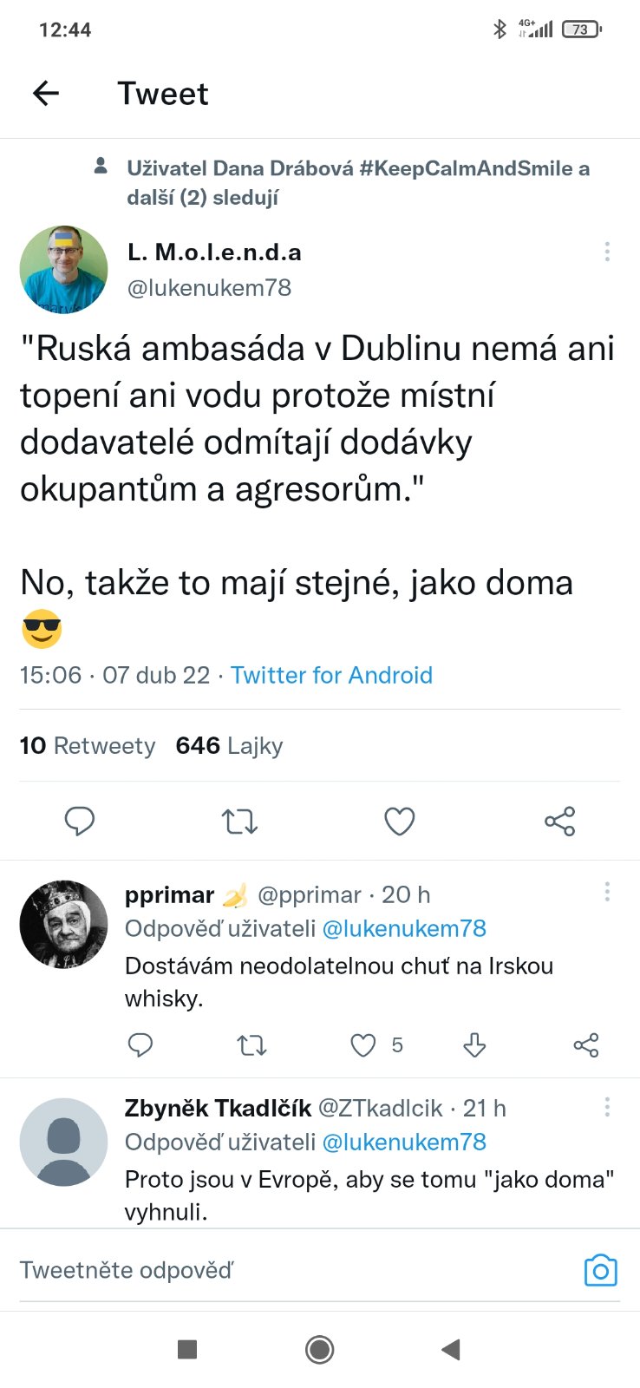Retweet the main tweet about Dublin embassy
Image resolution: width=640 pixels, height=1388 pixels.
click(x=239, y=821)
